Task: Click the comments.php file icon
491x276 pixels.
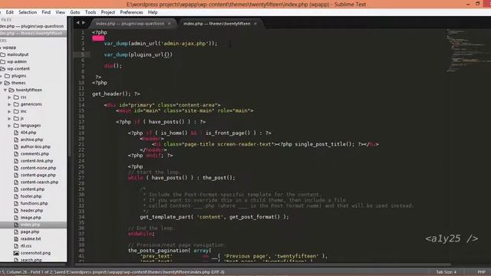Action: click(x=16, y=154)
